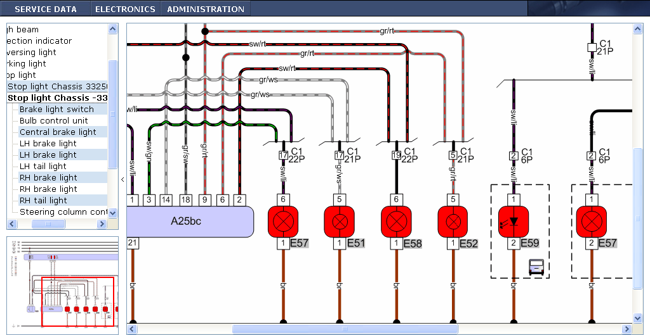Select 'Bulb control unit' in tree
Viewport: 650px width, 335px height.
pyautogui.click(x=54, y=121)
